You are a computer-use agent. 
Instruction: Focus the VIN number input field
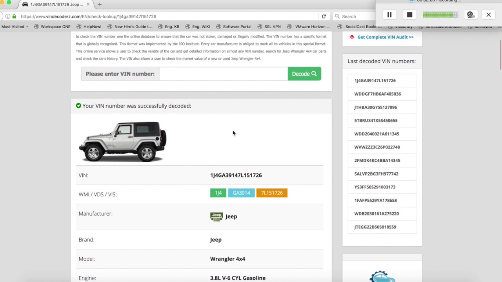(223, 74)
